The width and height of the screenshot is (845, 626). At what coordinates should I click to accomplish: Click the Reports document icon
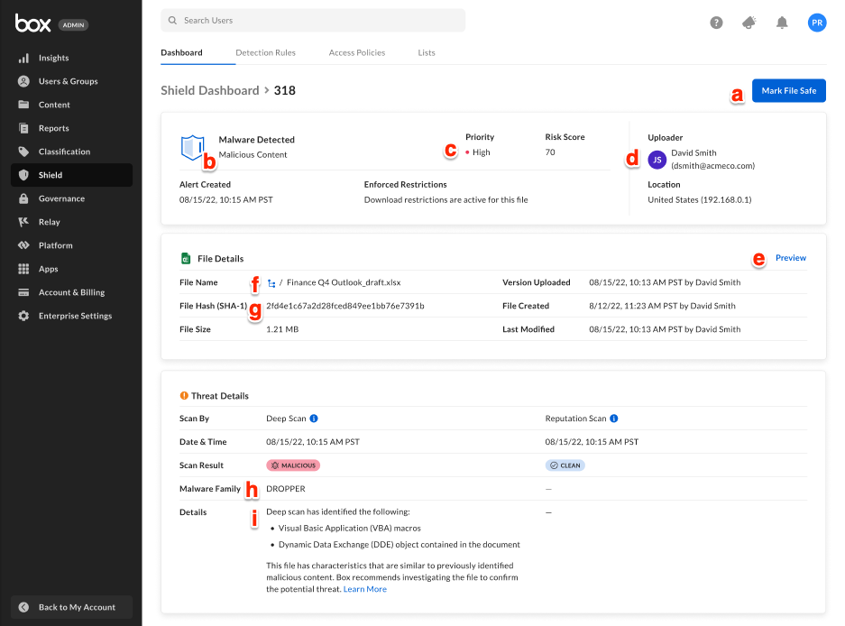23,128
